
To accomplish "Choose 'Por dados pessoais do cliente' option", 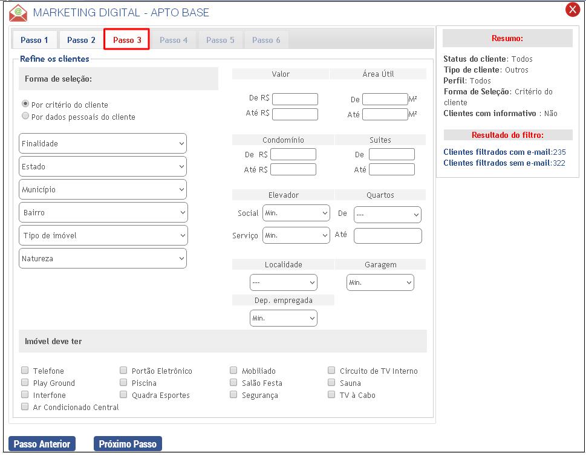I will (x=25, y=116).
